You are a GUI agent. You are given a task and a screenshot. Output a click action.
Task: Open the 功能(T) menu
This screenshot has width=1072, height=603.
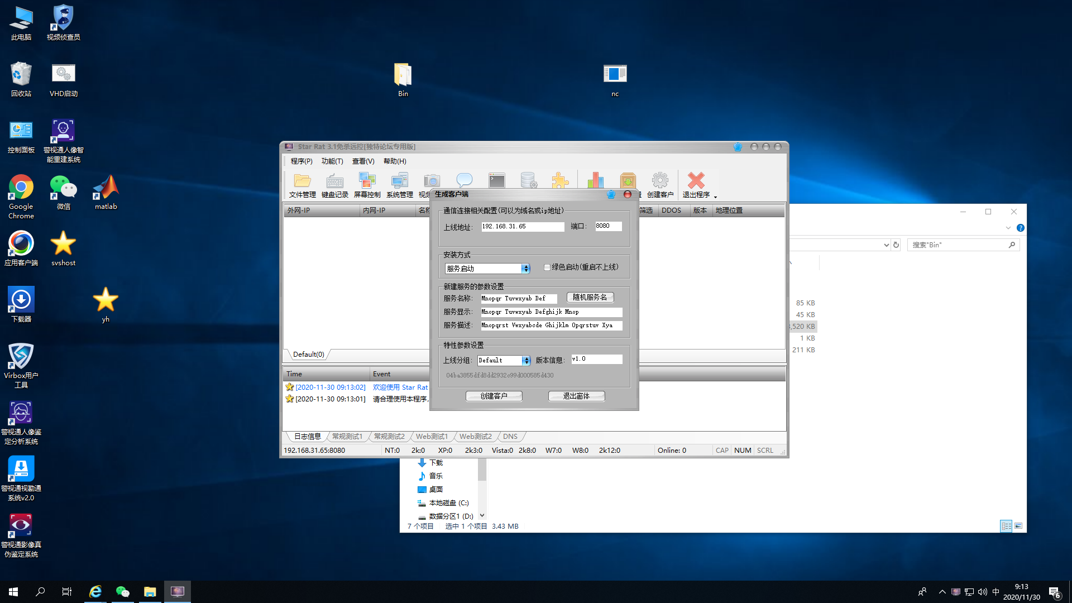(x=332, y=161)
